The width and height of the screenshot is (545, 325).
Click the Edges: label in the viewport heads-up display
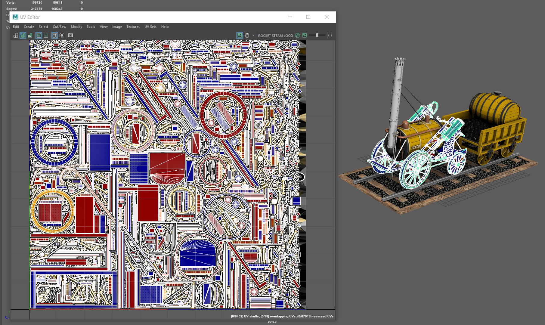point(12,9)
